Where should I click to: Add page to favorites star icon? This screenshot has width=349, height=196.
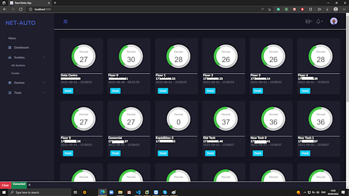pos(269,9)
